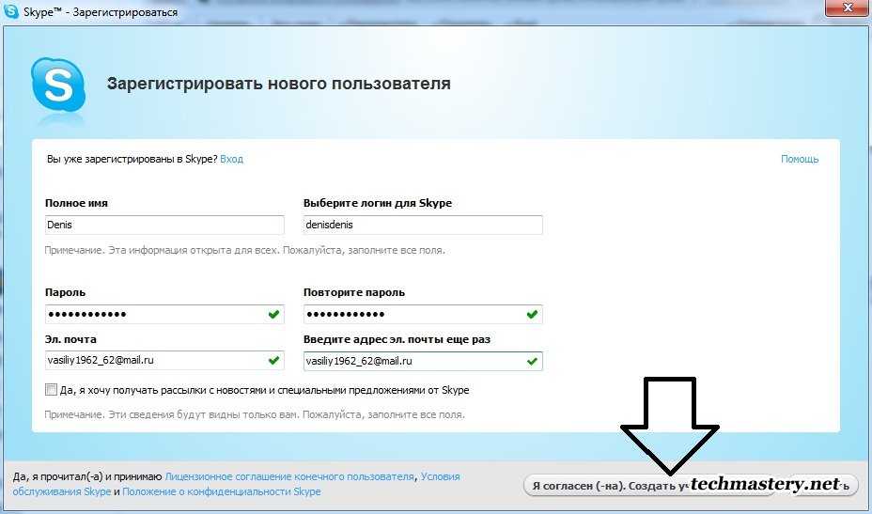Click text Вы уже зарегистрированы в Skype?
This screenshot has width=872, height=514.
coord(132,159)
